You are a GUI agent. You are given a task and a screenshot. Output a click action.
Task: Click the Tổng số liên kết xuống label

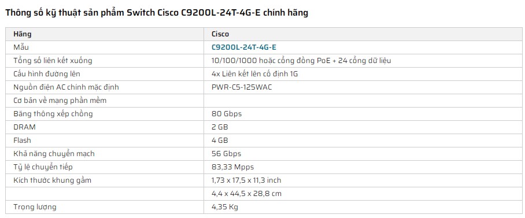tap(53, 61)
